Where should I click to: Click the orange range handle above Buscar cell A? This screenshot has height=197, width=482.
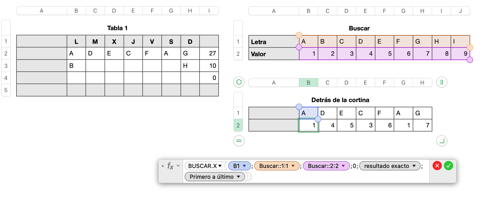(299, 35)
